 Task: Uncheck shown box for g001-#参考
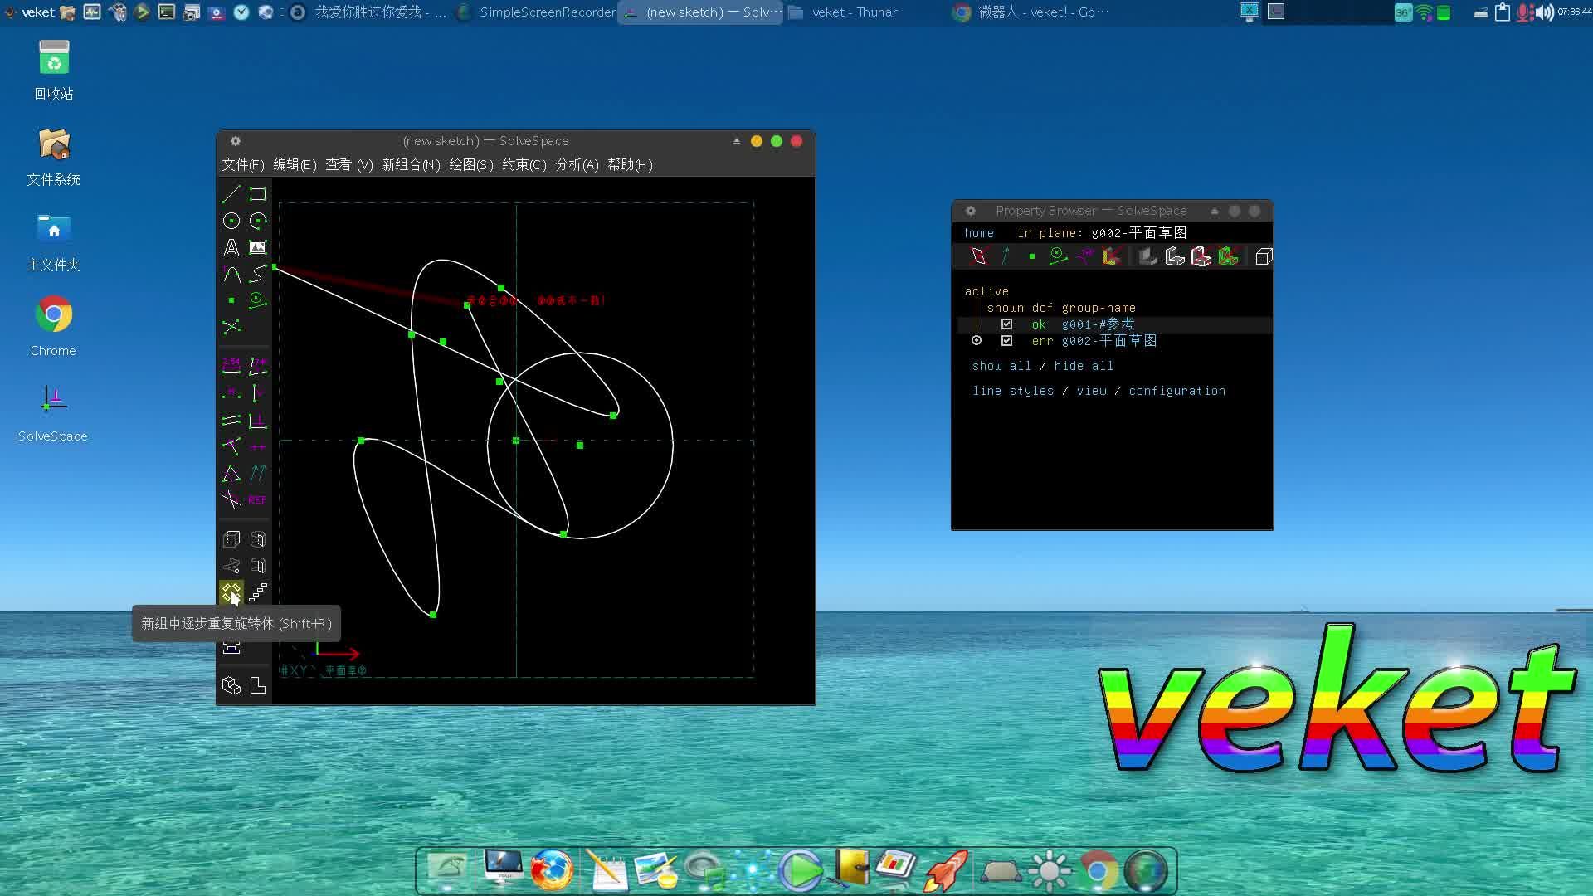pos(1006,324)
